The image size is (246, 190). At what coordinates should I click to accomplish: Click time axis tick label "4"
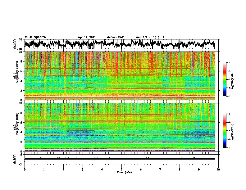[x=102, y=170]
